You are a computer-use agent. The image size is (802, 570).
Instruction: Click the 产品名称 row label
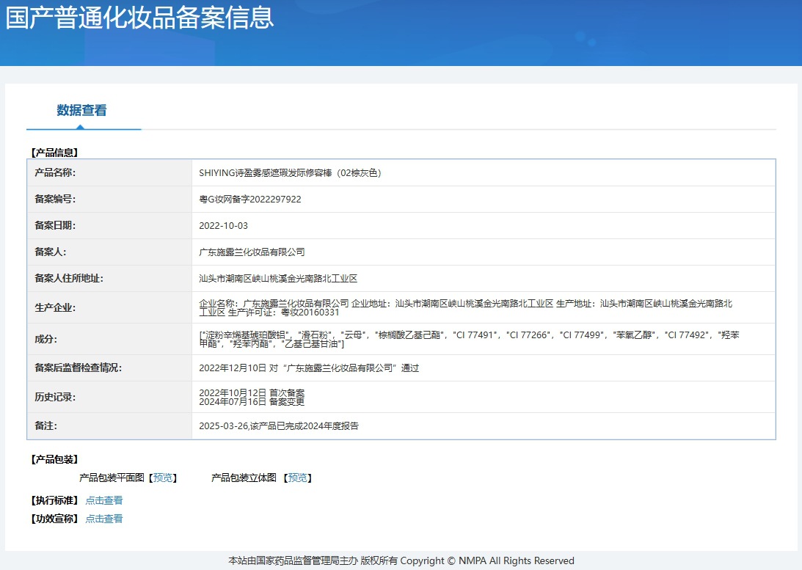[x=55, y=173]
